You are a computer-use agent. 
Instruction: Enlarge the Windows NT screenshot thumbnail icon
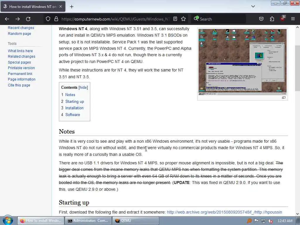point(284,98)
